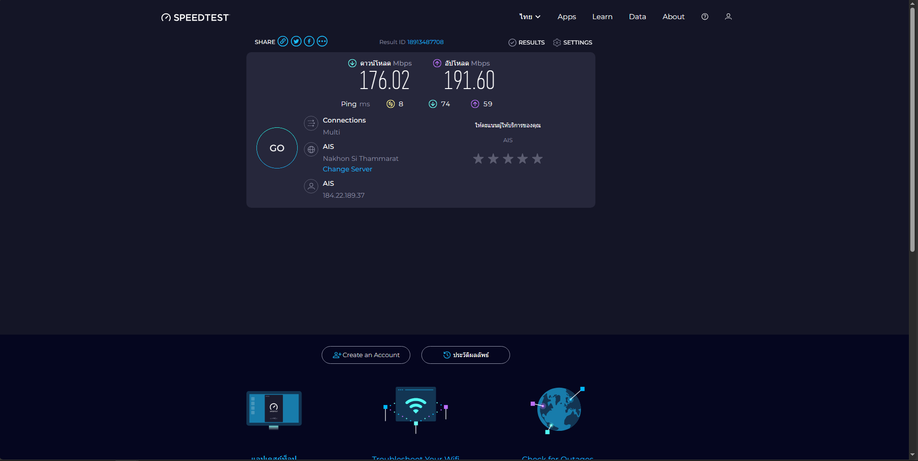Open more share options icon
The image size is (918, 461).
tap(322, 42)
